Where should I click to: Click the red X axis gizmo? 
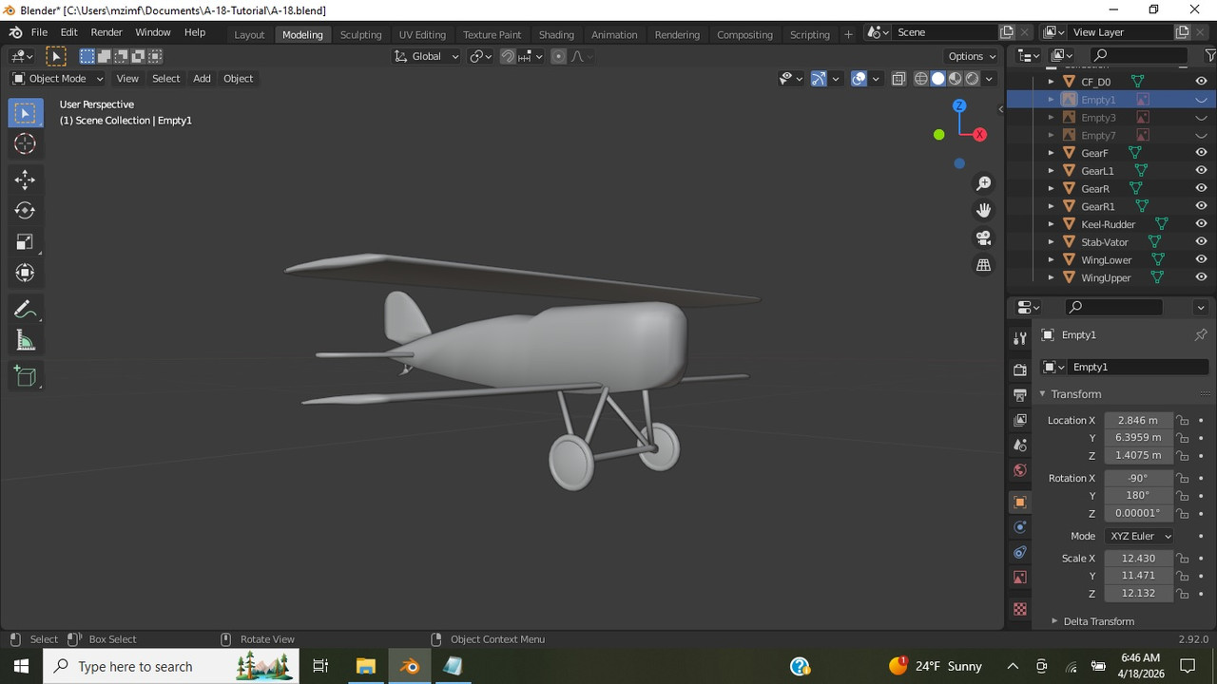click(979, 134)
